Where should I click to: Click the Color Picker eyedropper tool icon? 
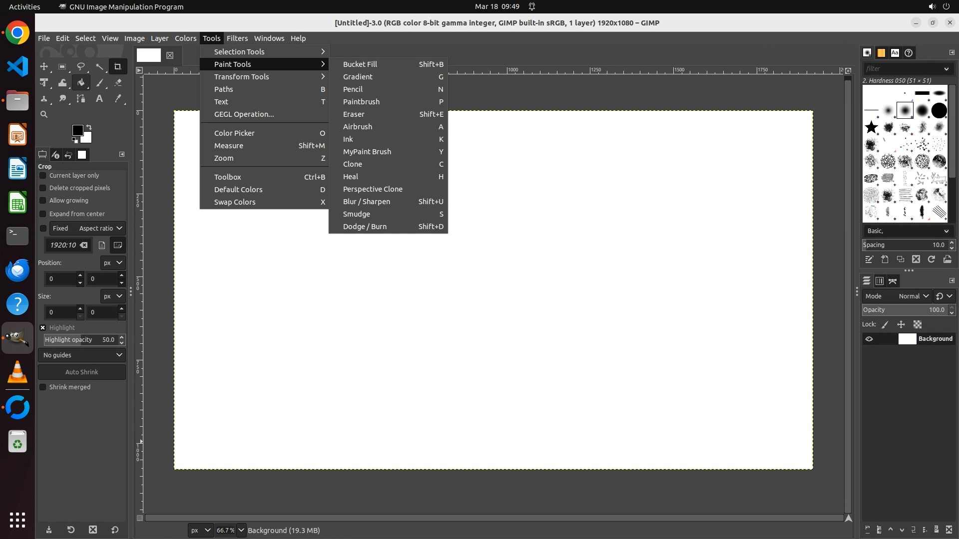[x=118, y=99]
